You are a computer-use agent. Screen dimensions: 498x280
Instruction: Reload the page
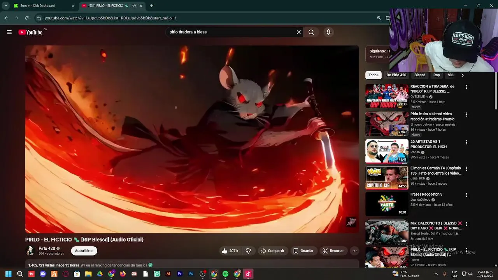26,18
